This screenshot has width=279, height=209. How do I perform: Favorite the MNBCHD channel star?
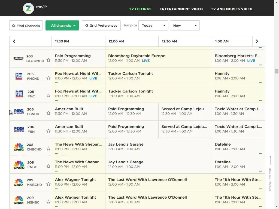click(x=48, y=184)
